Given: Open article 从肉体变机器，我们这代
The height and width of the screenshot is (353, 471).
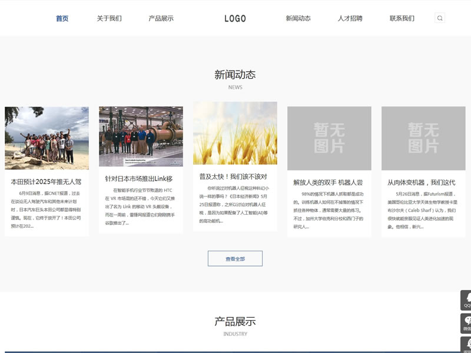Looking at the screenshot, I should coord(421,182).
